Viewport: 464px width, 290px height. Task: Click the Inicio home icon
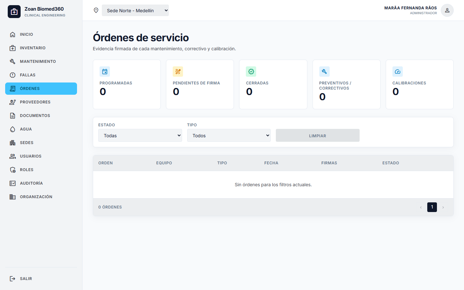tap(13, 34)
